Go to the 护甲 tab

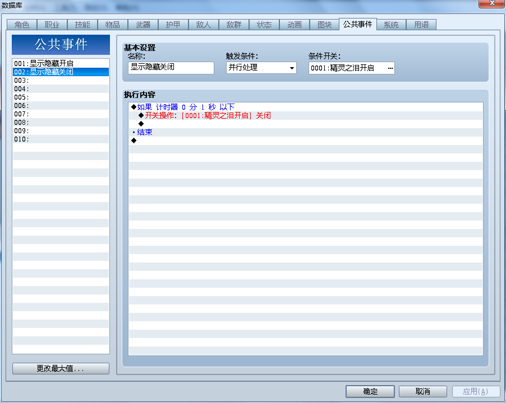173,25
